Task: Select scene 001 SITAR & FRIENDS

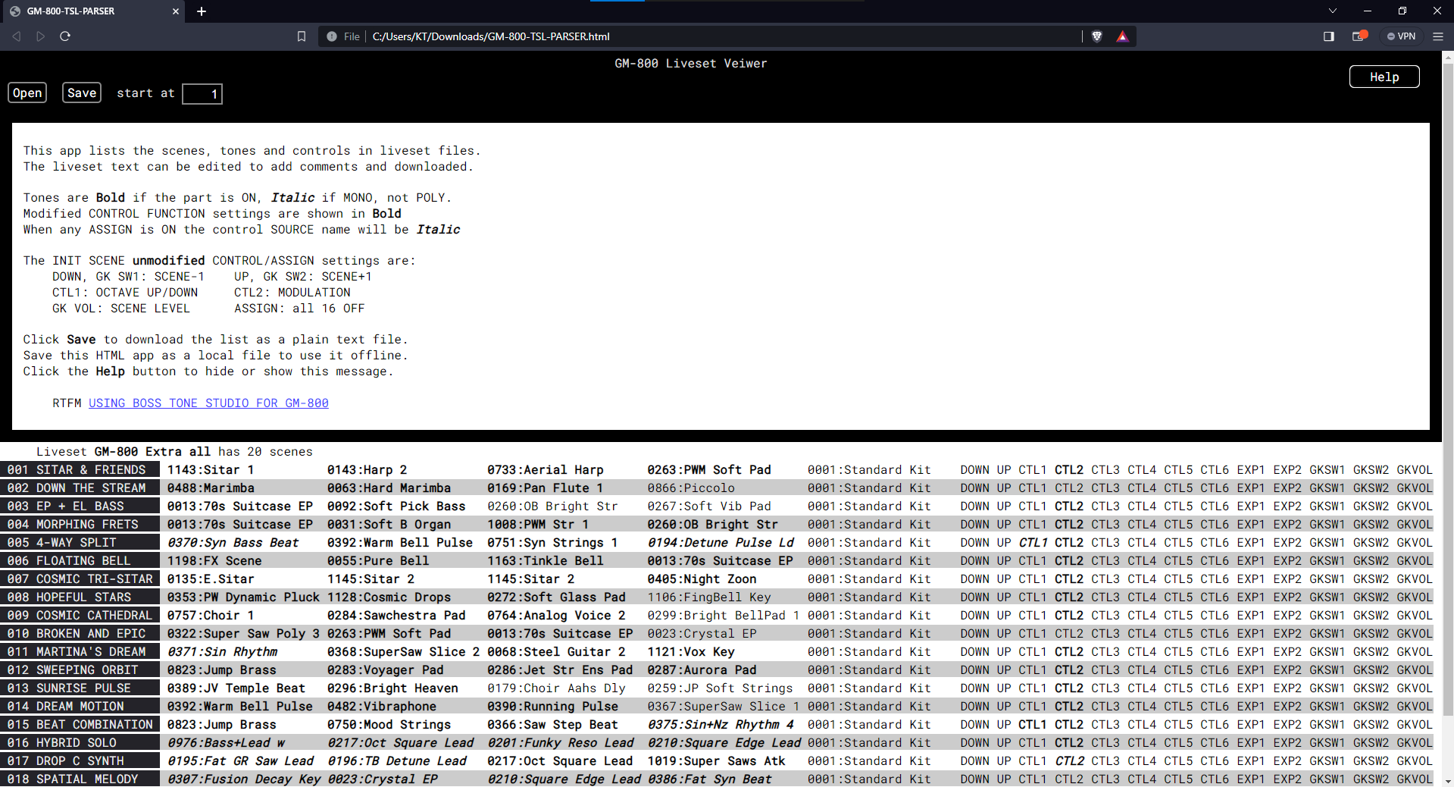Action: (80, 470)
